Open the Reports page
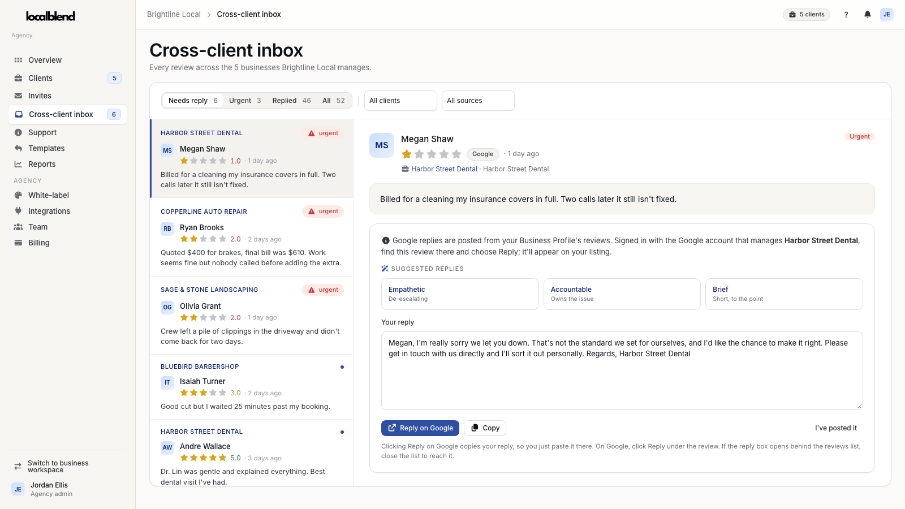905x509 pixels. [x=67, y=164]
